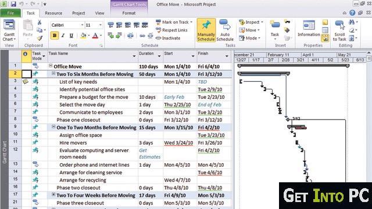Open the Project help question icon
372x209 pixels.
352,13
